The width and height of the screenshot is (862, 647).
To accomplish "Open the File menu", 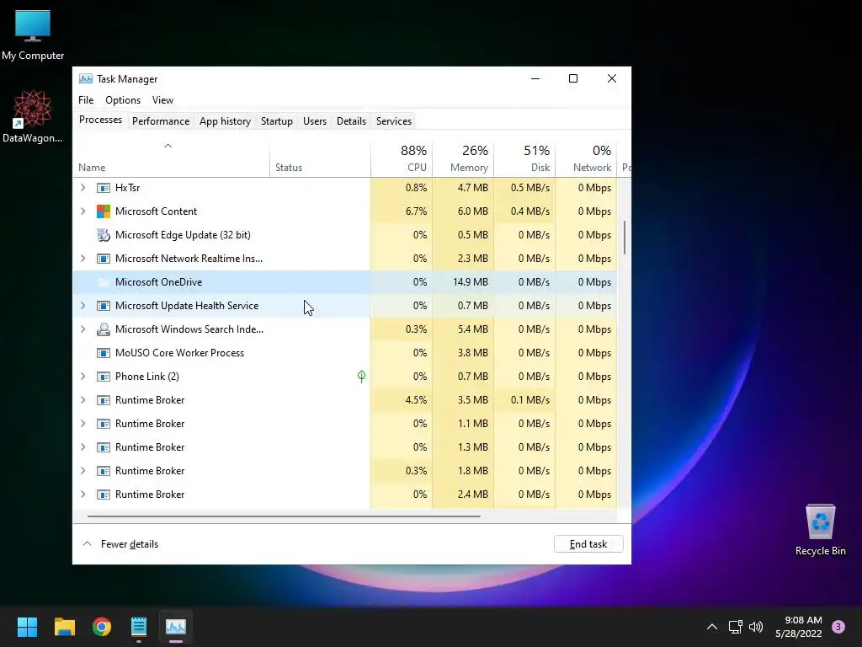I will point(86,100).
